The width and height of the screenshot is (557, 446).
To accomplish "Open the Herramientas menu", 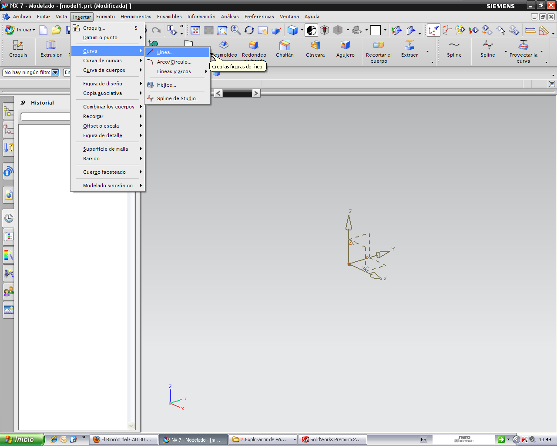I will [136, 17].
